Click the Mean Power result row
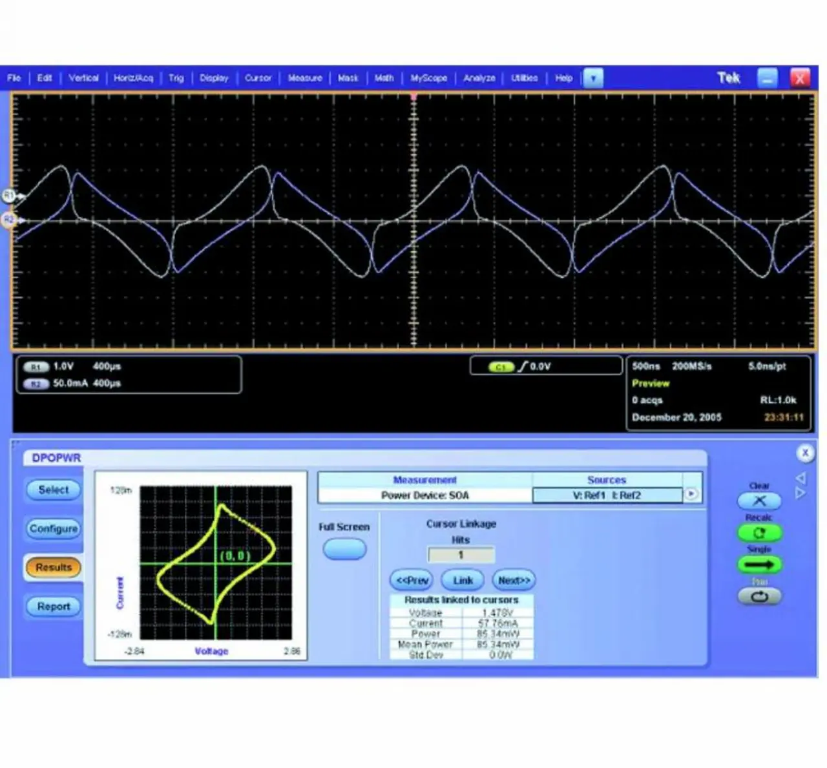Screen dimensions: 827x768 (x=462, y=644)
